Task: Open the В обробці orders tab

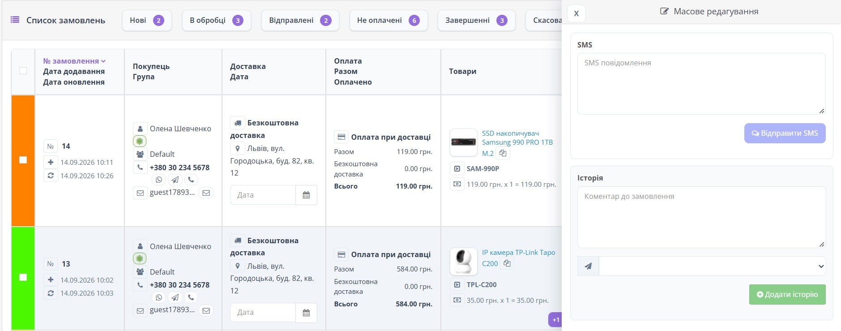Action: 216,20
